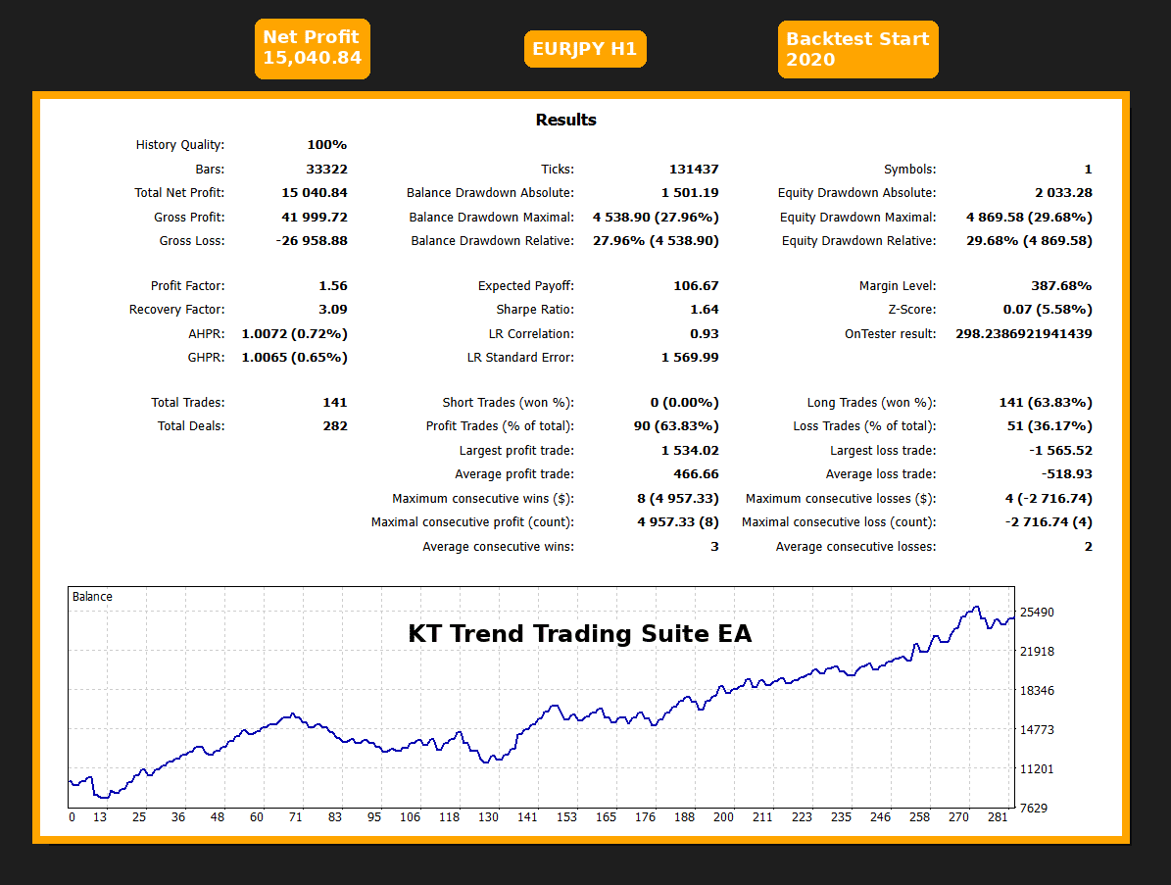Select the Gross Loss value -26 958.88
This screenshot has width=1171, height=885.
point(312,240)
